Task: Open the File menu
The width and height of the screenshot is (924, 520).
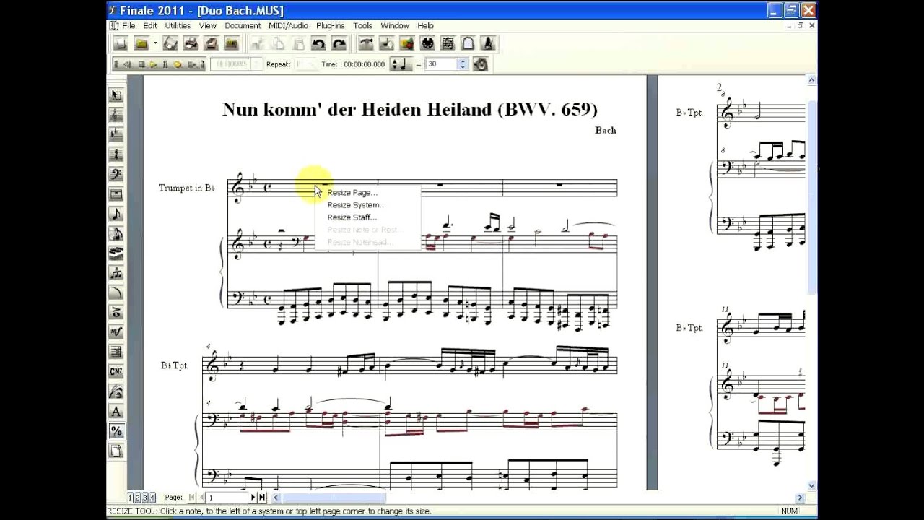Action: [x=128, y=25]
